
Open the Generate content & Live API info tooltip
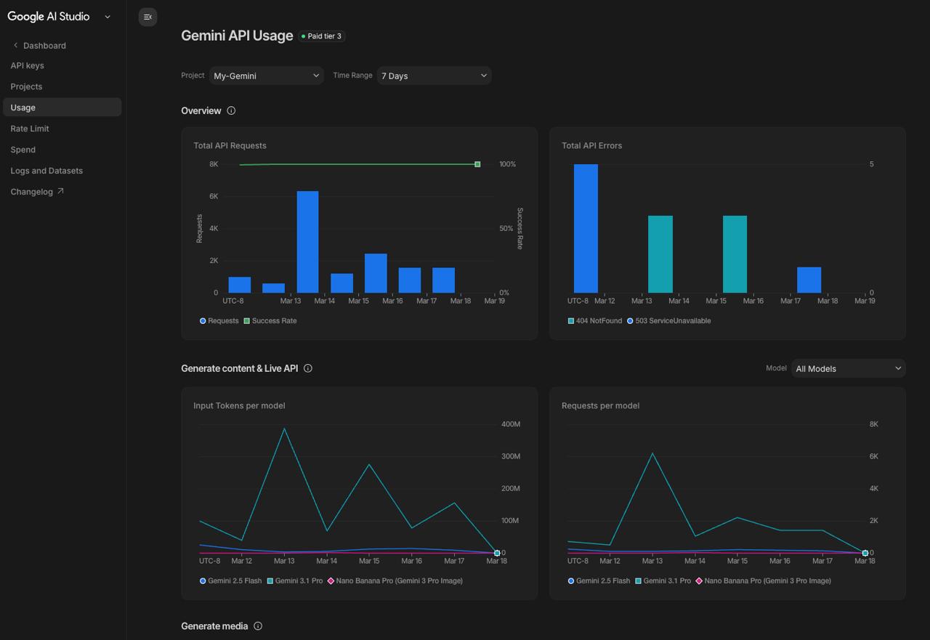(x=307, y=368)
